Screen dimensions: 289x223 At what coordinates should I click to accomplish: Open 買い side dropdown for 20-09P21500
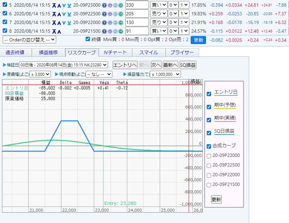click(x=159, y=31)
